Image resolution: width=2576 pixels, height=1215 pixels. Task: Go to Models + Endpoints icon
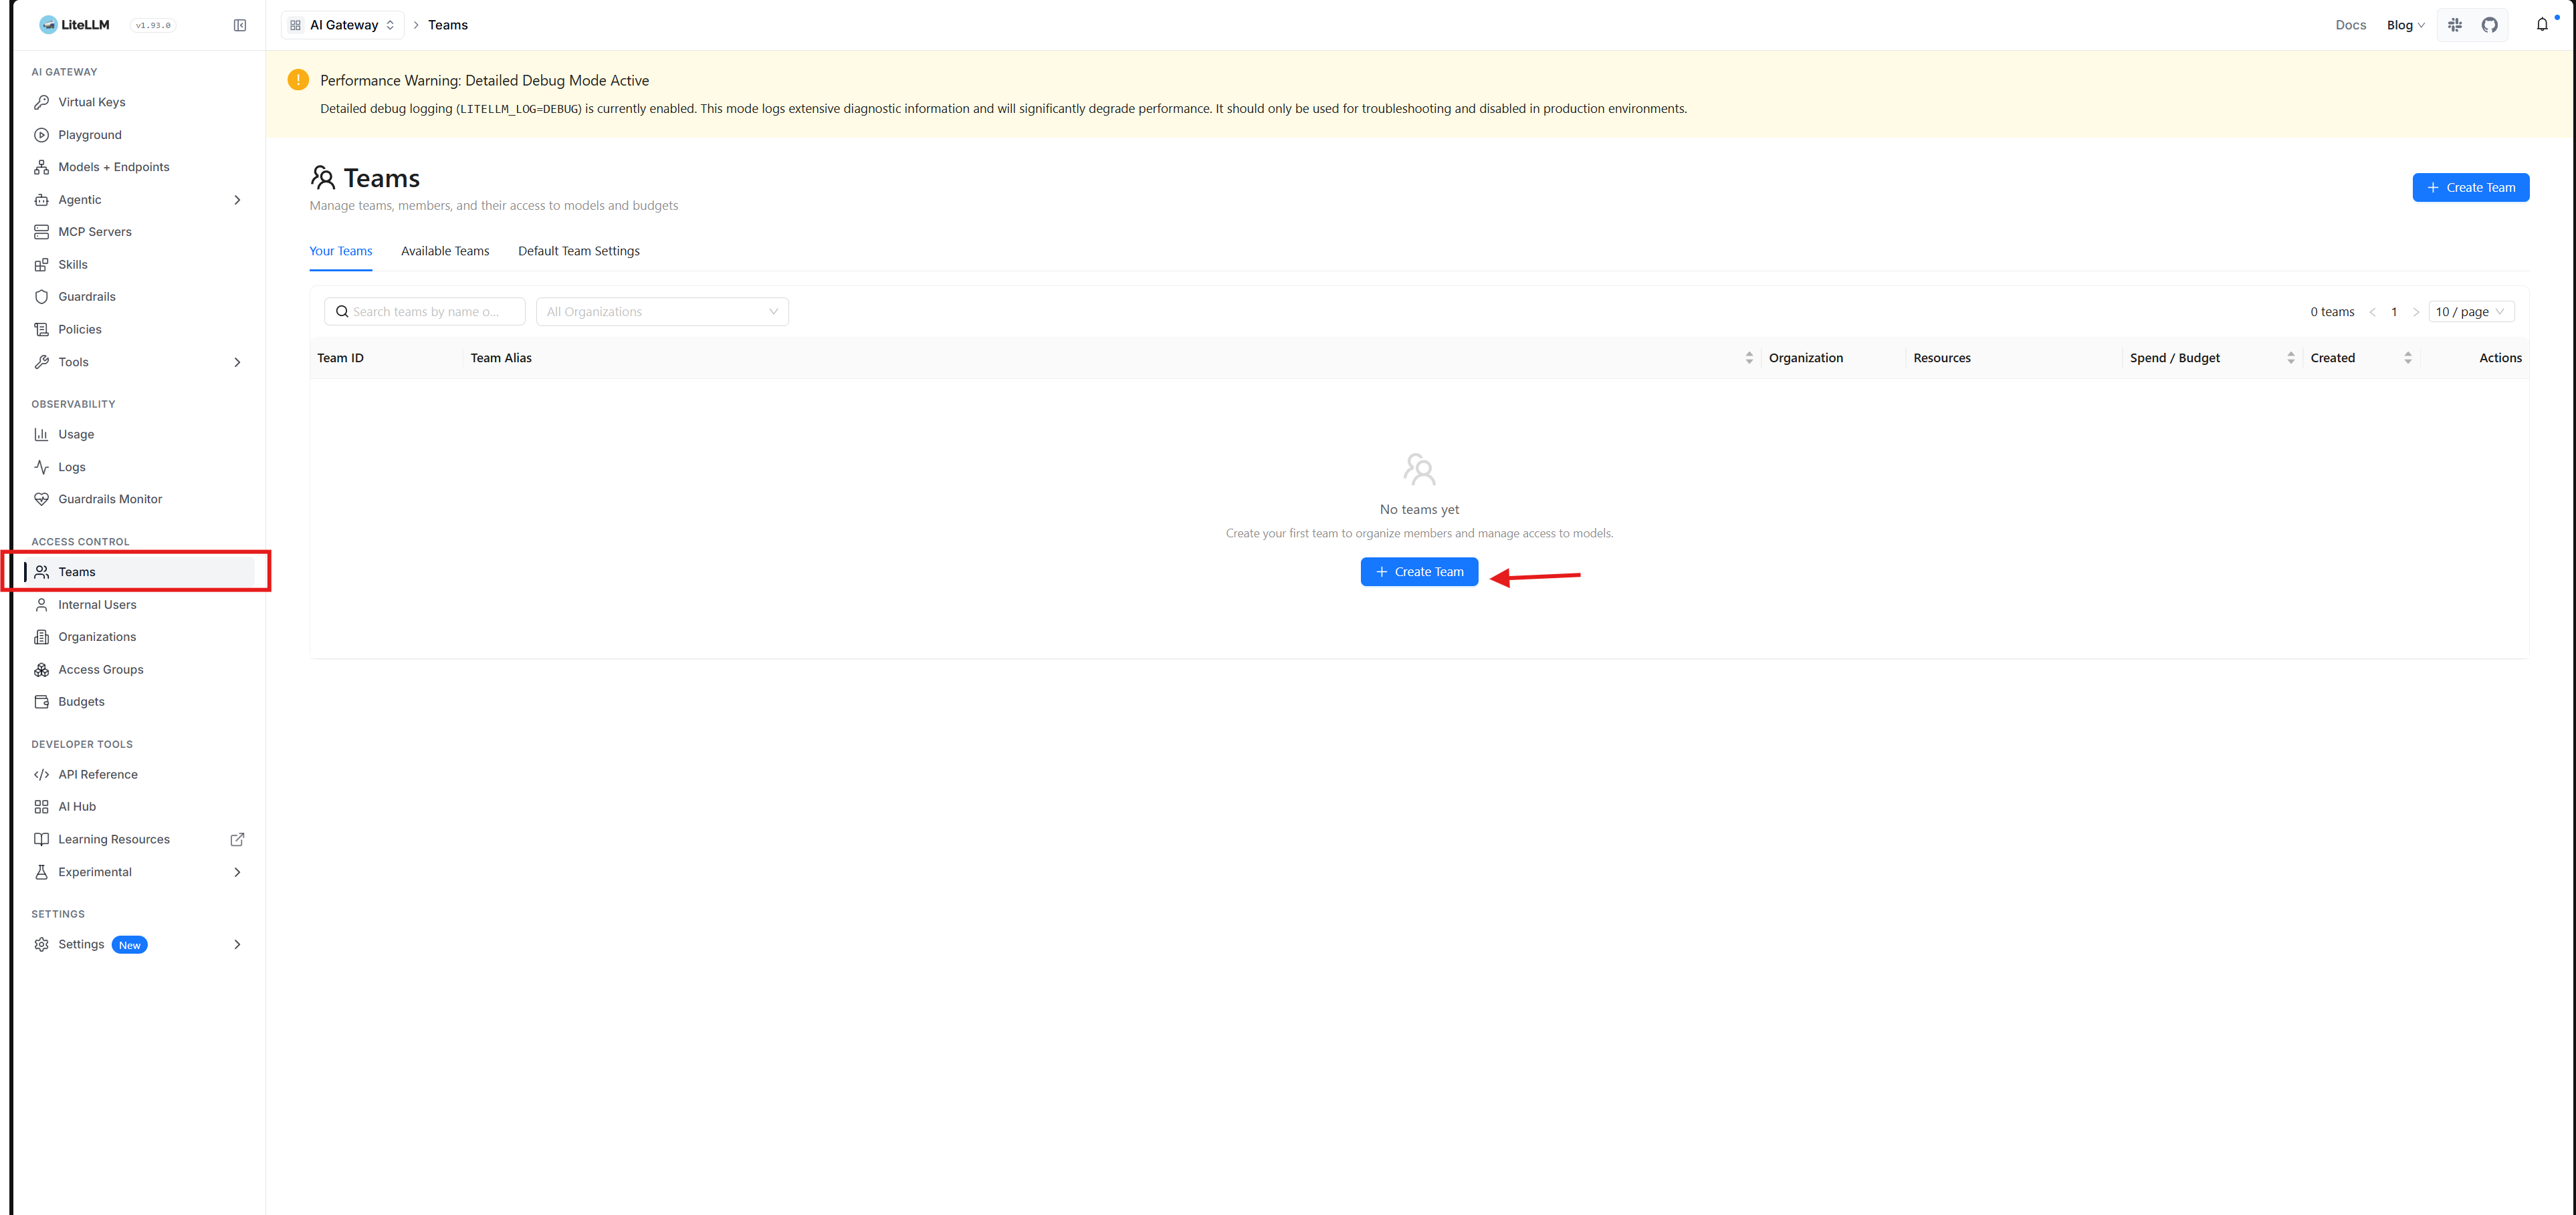click(x=41, y=167)
